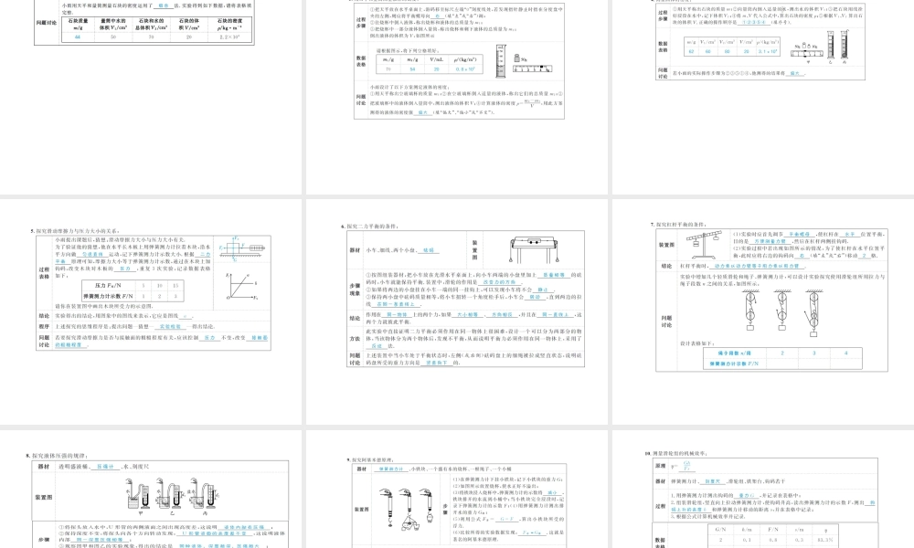Select '问题讨论' row label on page 5
Screen dimensions: 914x548
tap(44, 341)
